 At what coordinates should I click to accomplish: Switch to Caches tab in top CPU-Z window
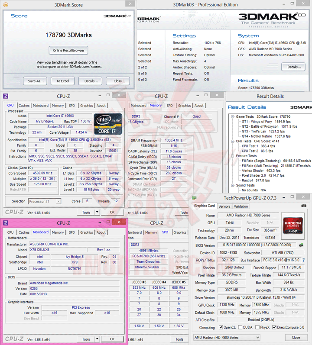(x=24, y=105)
